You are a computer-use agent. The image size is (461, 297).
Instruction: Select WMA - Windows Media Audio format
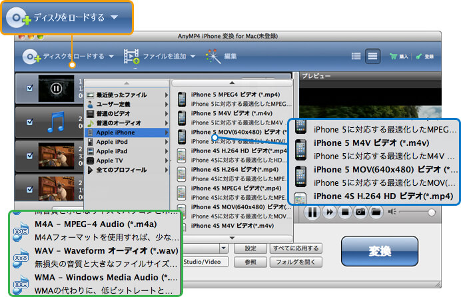point(106,277)
